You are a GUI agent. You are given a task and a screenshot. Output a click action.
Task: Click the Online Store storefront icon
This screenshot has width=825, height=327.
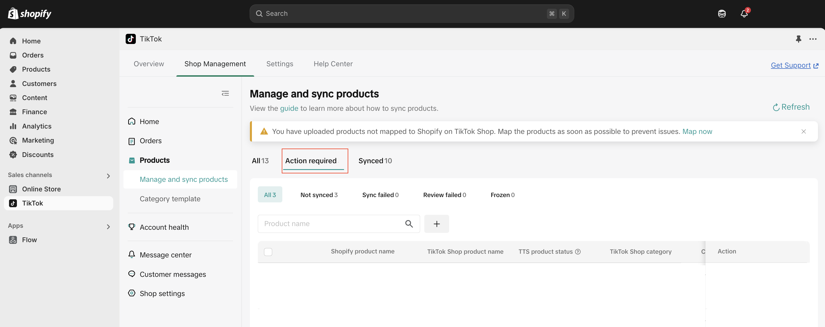pyautogui.click(x=13, y=189)
